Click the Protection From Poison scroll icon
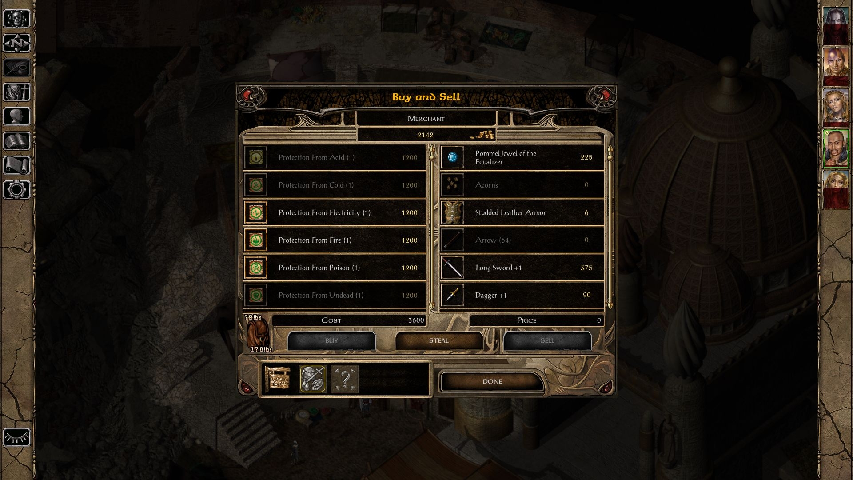Image resolution: width=853 pixels, height=480 pixels. tap(257, 267)
